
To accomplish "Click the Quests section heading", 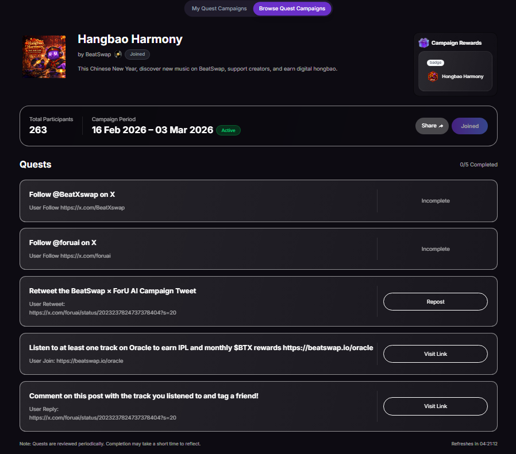I will point(36,165).
